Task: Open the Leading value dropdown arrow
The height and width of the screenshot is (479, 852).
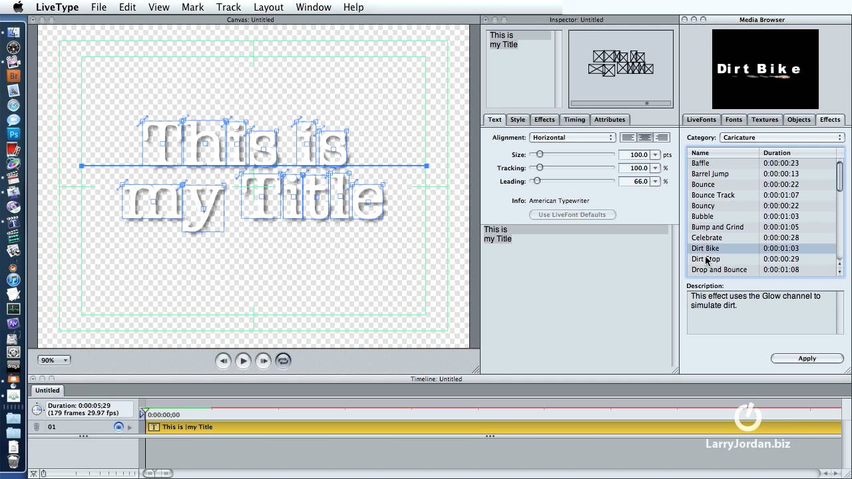Action: point(656,181)
